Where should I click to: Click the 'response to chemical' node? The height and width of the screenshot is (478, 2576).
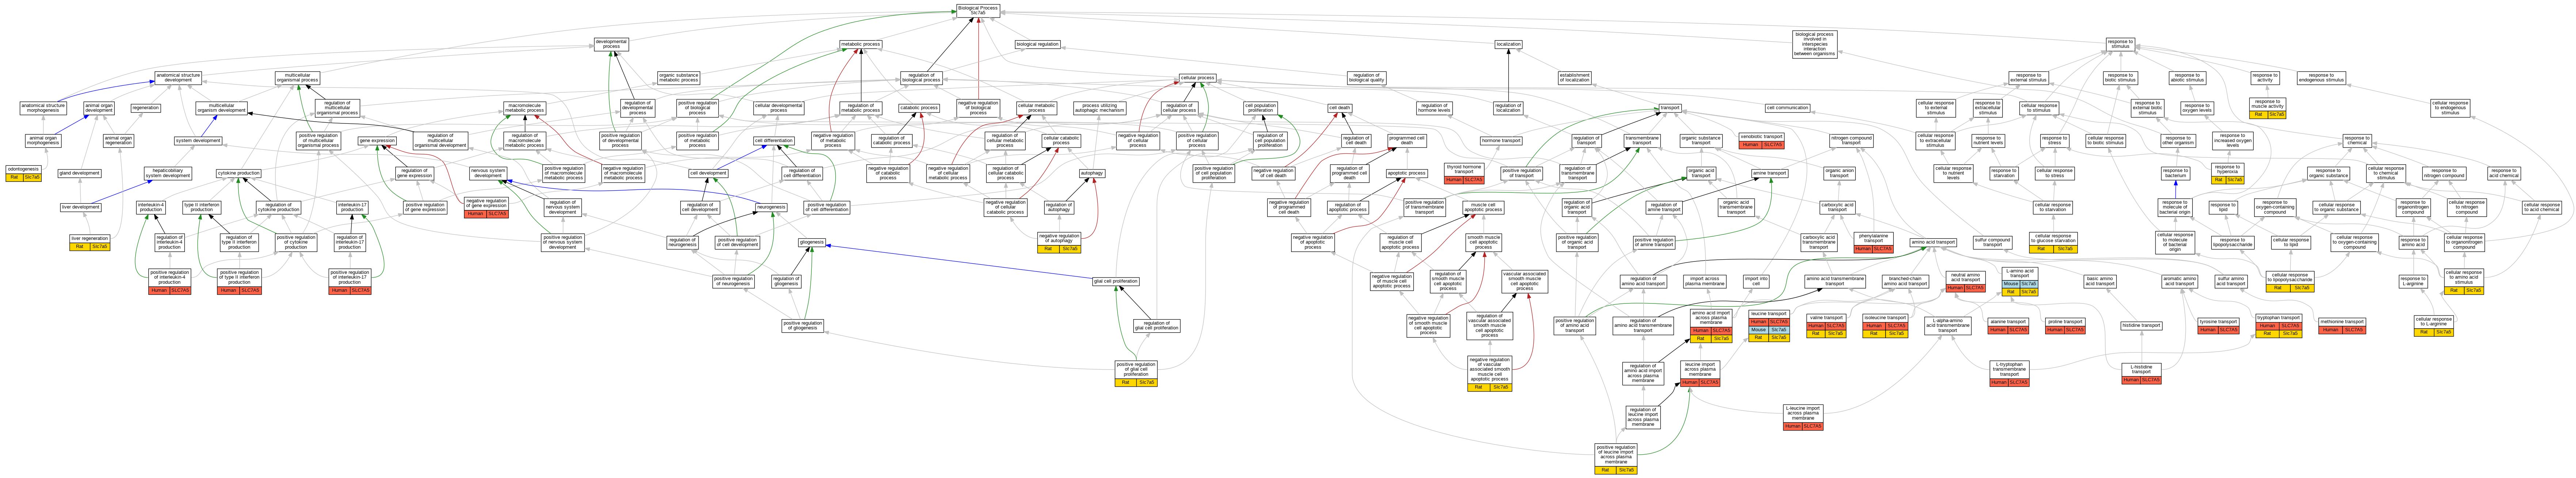[x=2358, y=141]
